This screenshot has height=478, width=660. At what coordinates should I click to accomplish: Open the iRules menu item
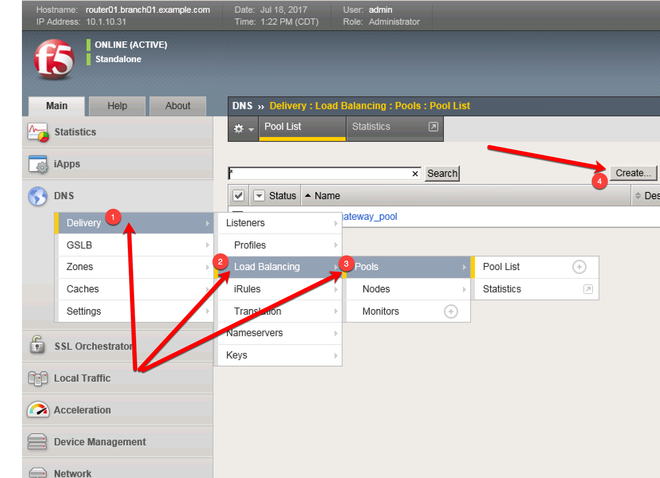(x=278, y=289)
